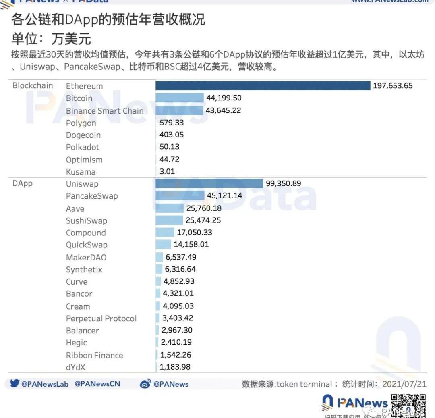435x418 pixels.
Task: Select the DApp category label
Action: [23, 183]
